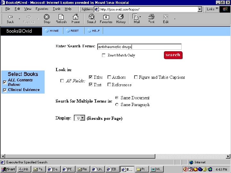Enable Exact Match Only checkbox
The height and width of the screenshot is (173, 231).
point(104,55)
